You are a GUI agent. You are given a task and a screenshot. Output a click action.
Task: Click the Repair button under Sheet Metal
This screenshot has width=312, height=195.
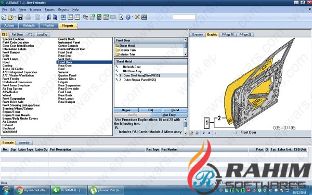click(126, 110)
